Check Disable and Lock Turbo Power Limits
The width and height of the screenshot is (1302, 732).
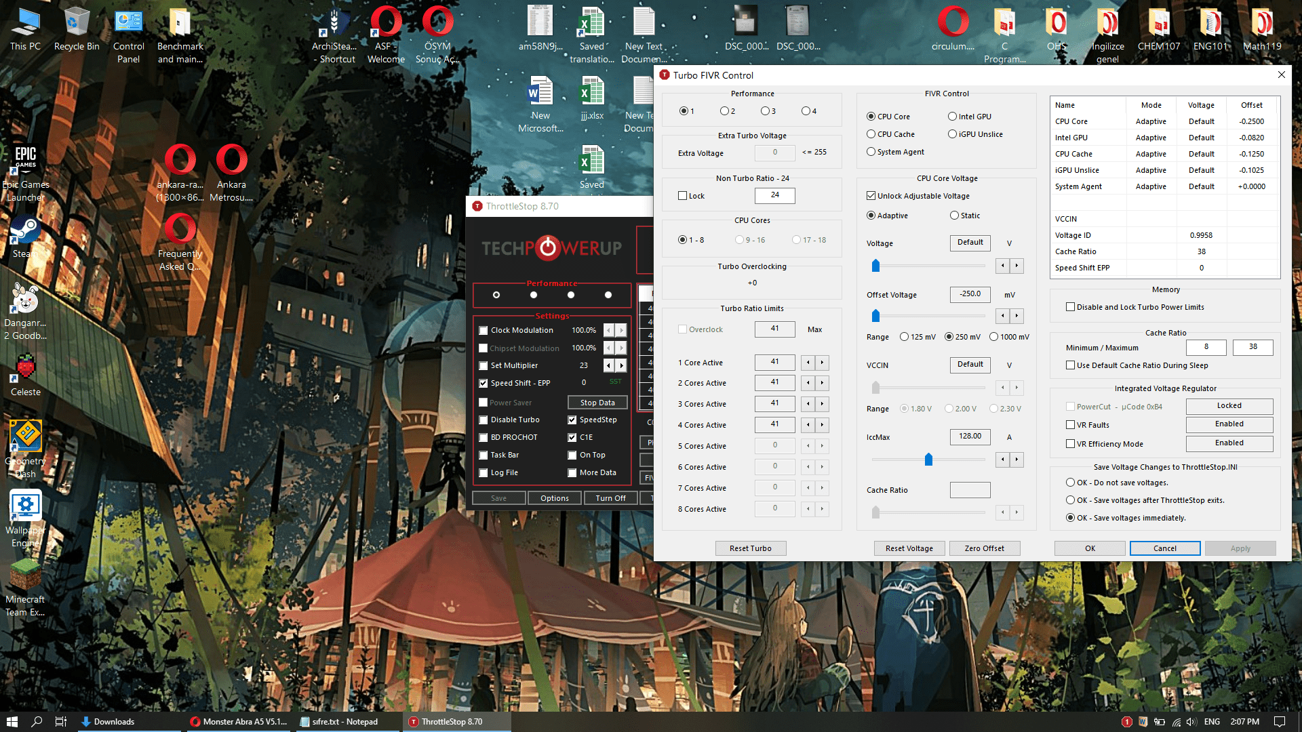point(1069,306)
